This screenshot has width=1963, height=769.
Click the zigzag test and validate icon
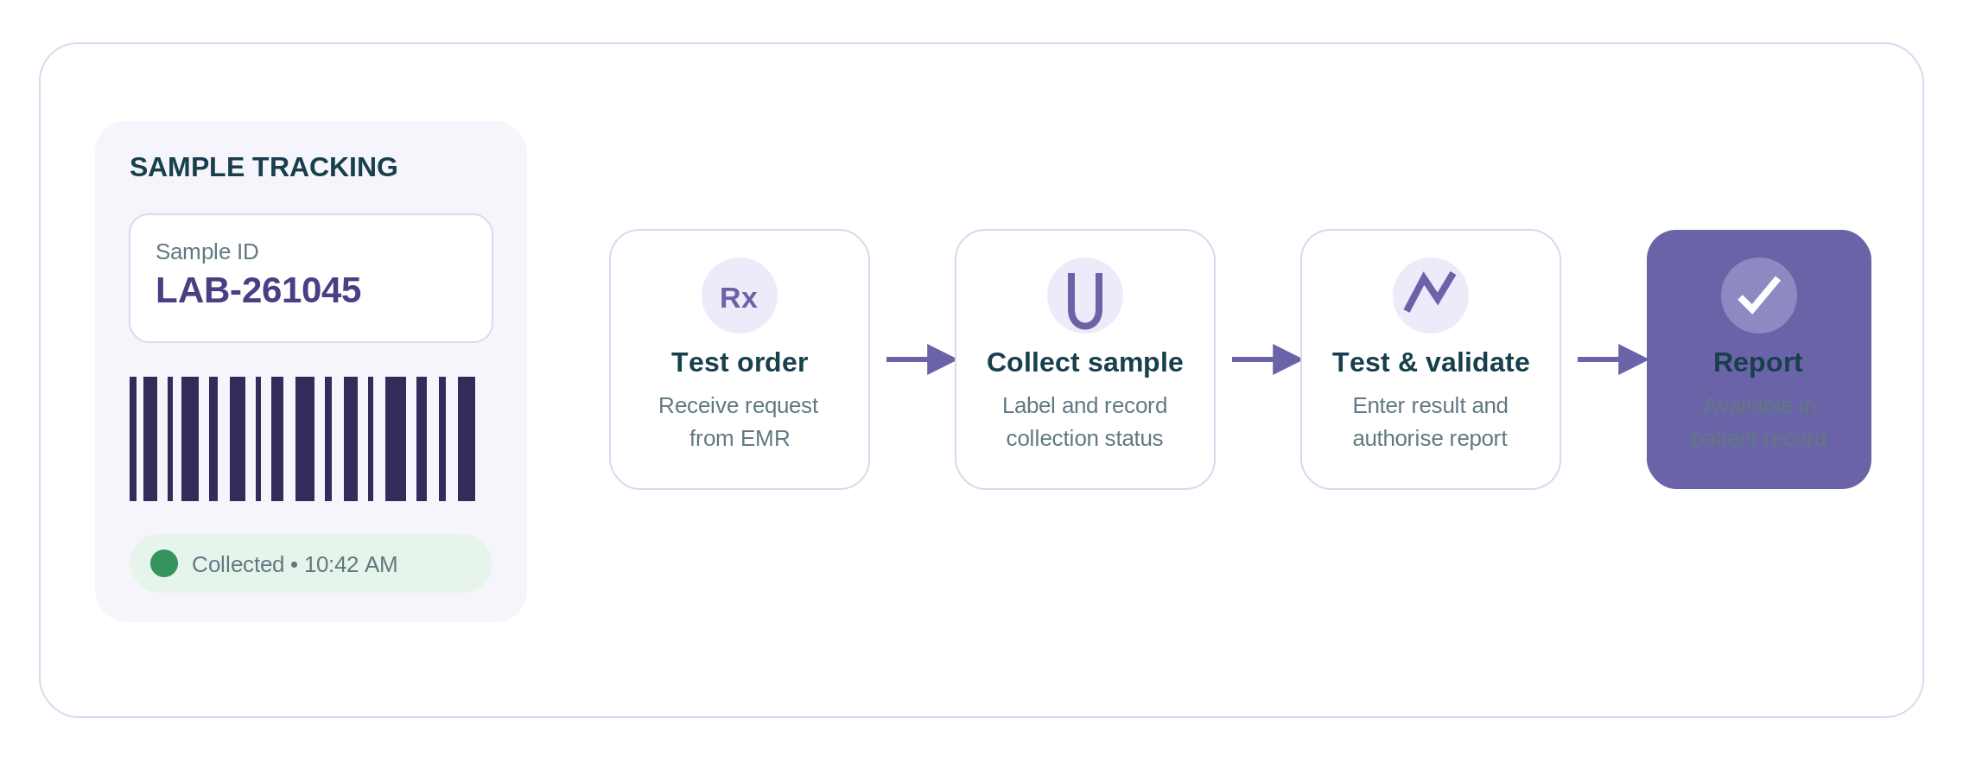(1430, 296)
